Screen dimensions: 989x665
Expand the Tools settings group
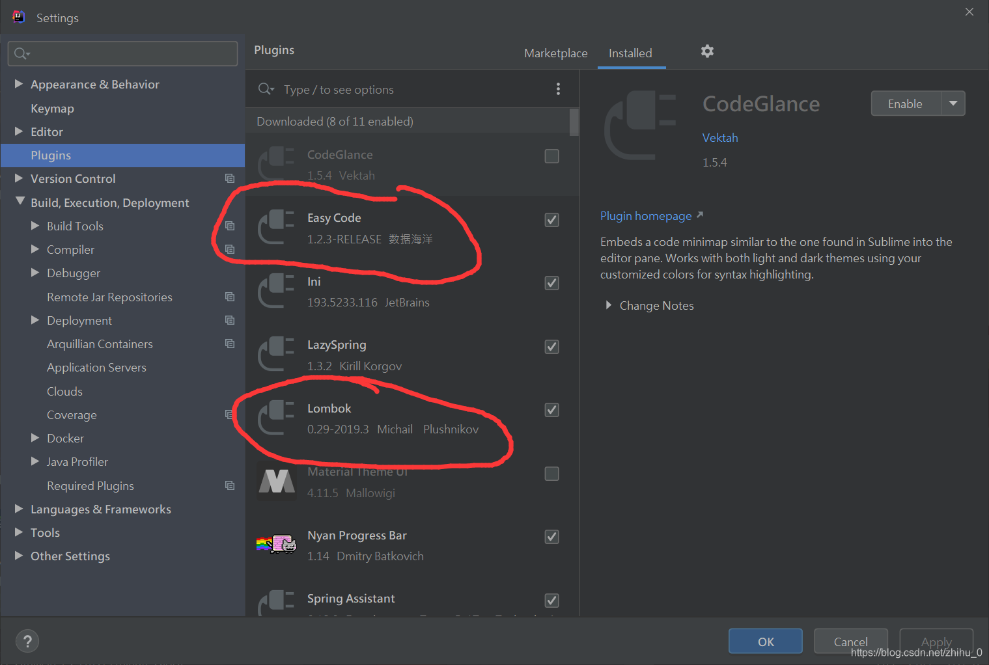[19, 532]
